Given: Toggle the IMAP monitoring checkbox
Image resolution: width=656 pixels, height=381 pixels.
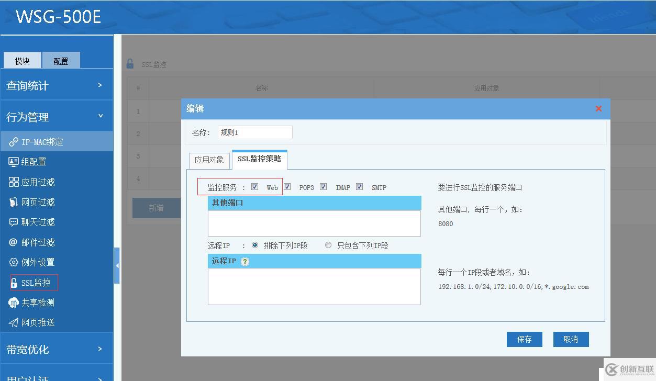Looking at the screenshot, I should click(x=323, y=187).
